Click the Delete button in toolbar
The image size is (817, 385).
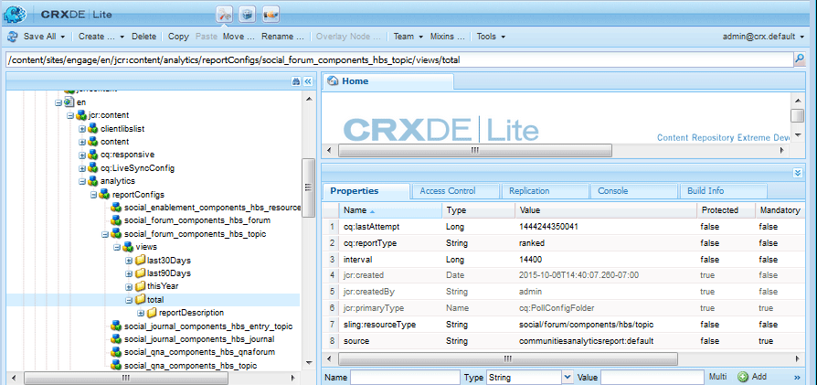(x=143, y=37)
